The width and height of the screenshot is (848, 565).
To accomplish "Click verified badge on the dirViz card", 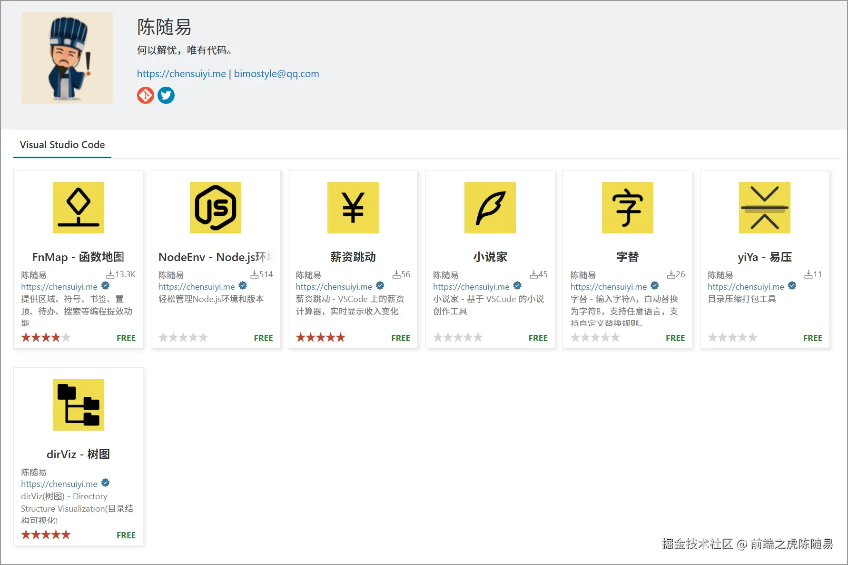I will coord(106,483).
